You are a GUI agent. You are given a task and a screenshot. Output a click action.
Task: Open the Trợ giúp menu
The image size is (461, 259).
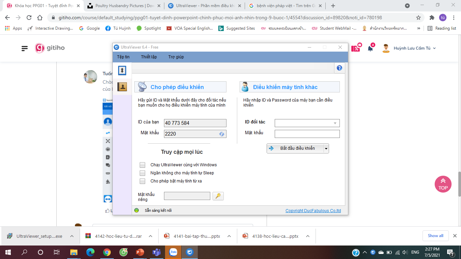176,57
